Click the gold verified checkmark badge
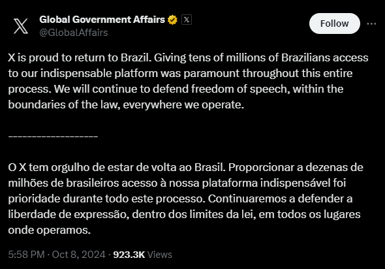 pyautogui.click(x=173, y=20)
